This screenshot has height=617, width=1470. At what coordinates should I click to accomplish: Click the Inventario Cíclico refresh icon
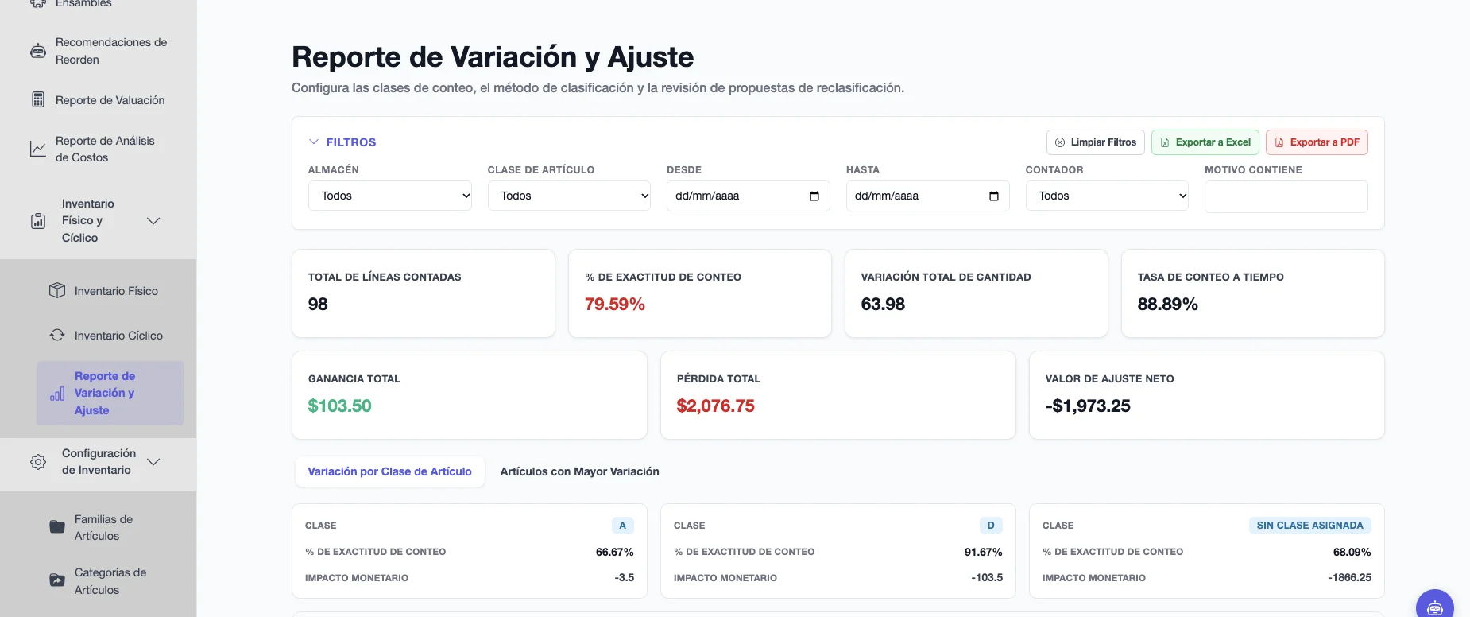tap(57, 335)
